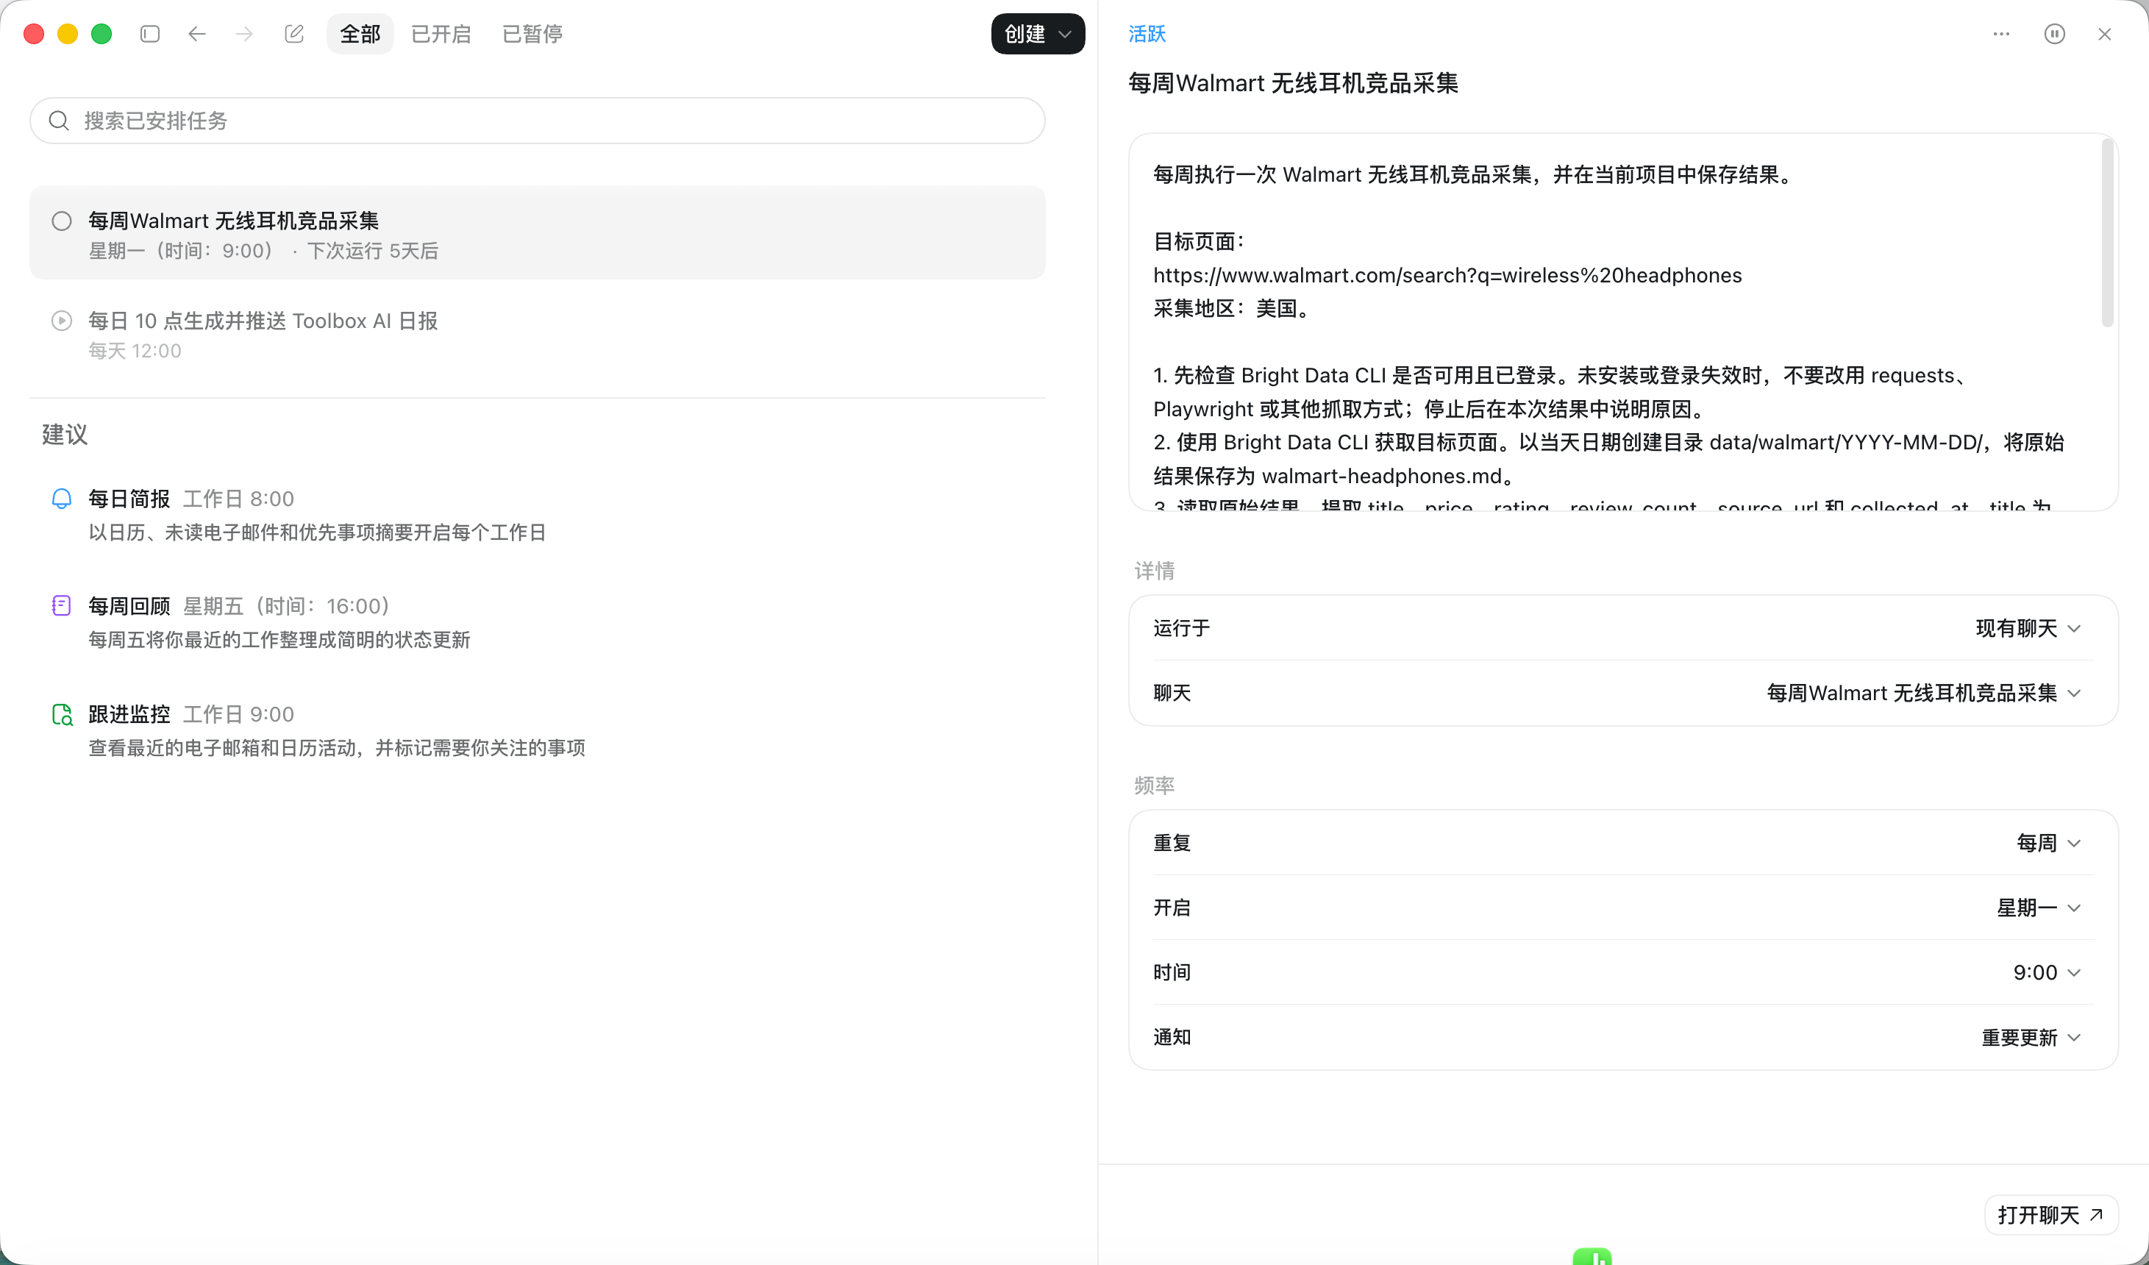Click the notebook icon for 每周回顾
The height and width of the screenshot is (1265, 2149).
tap(61, 605)
